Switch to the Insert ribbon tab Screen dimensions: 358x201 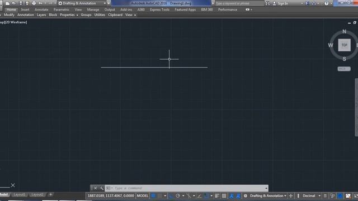(25, 10)
